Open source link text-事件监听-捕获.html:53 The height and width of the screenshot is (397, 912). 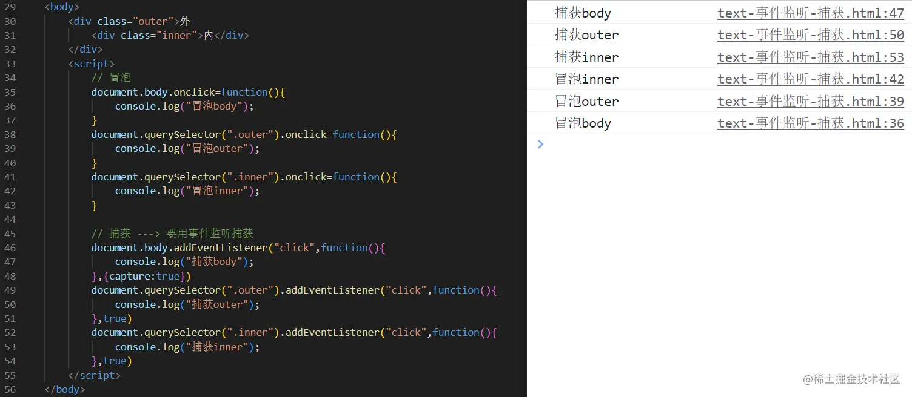coord(811,57)
